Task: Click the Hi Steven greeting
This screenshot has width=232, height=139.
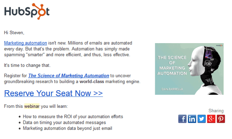Action: pos(14,33)
